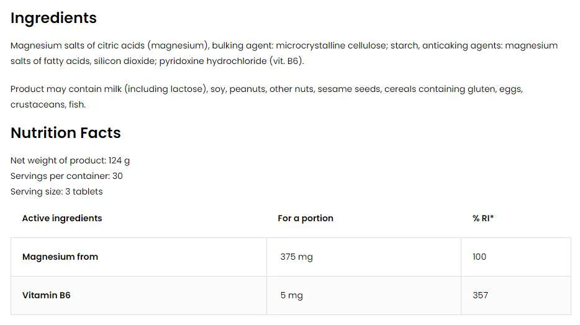Screen dimensions: 580x325
Task: Click 'Product may contain milk' allergen text
Action: [66, 89]
